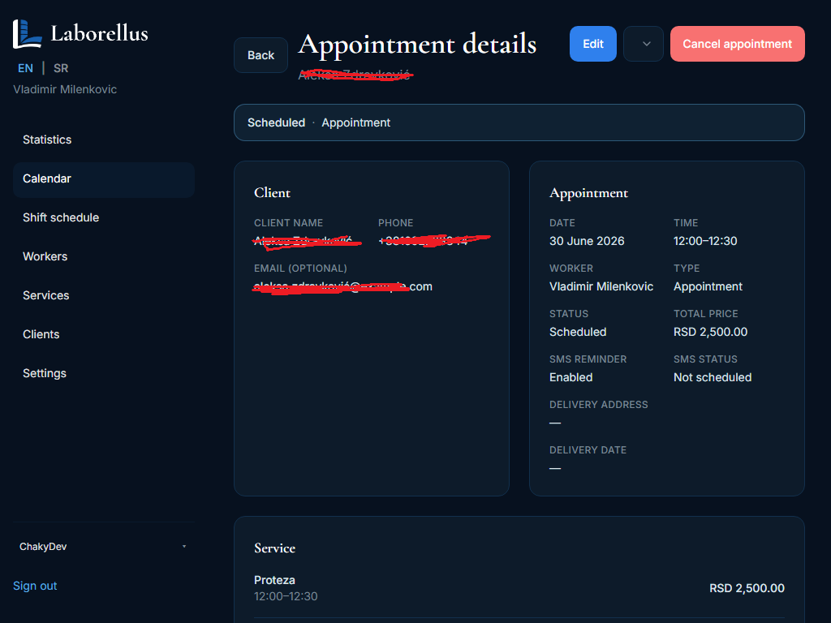Screen dimensions: 831x623
Task: Click the PHONE field label
Action: coord(395,223)
